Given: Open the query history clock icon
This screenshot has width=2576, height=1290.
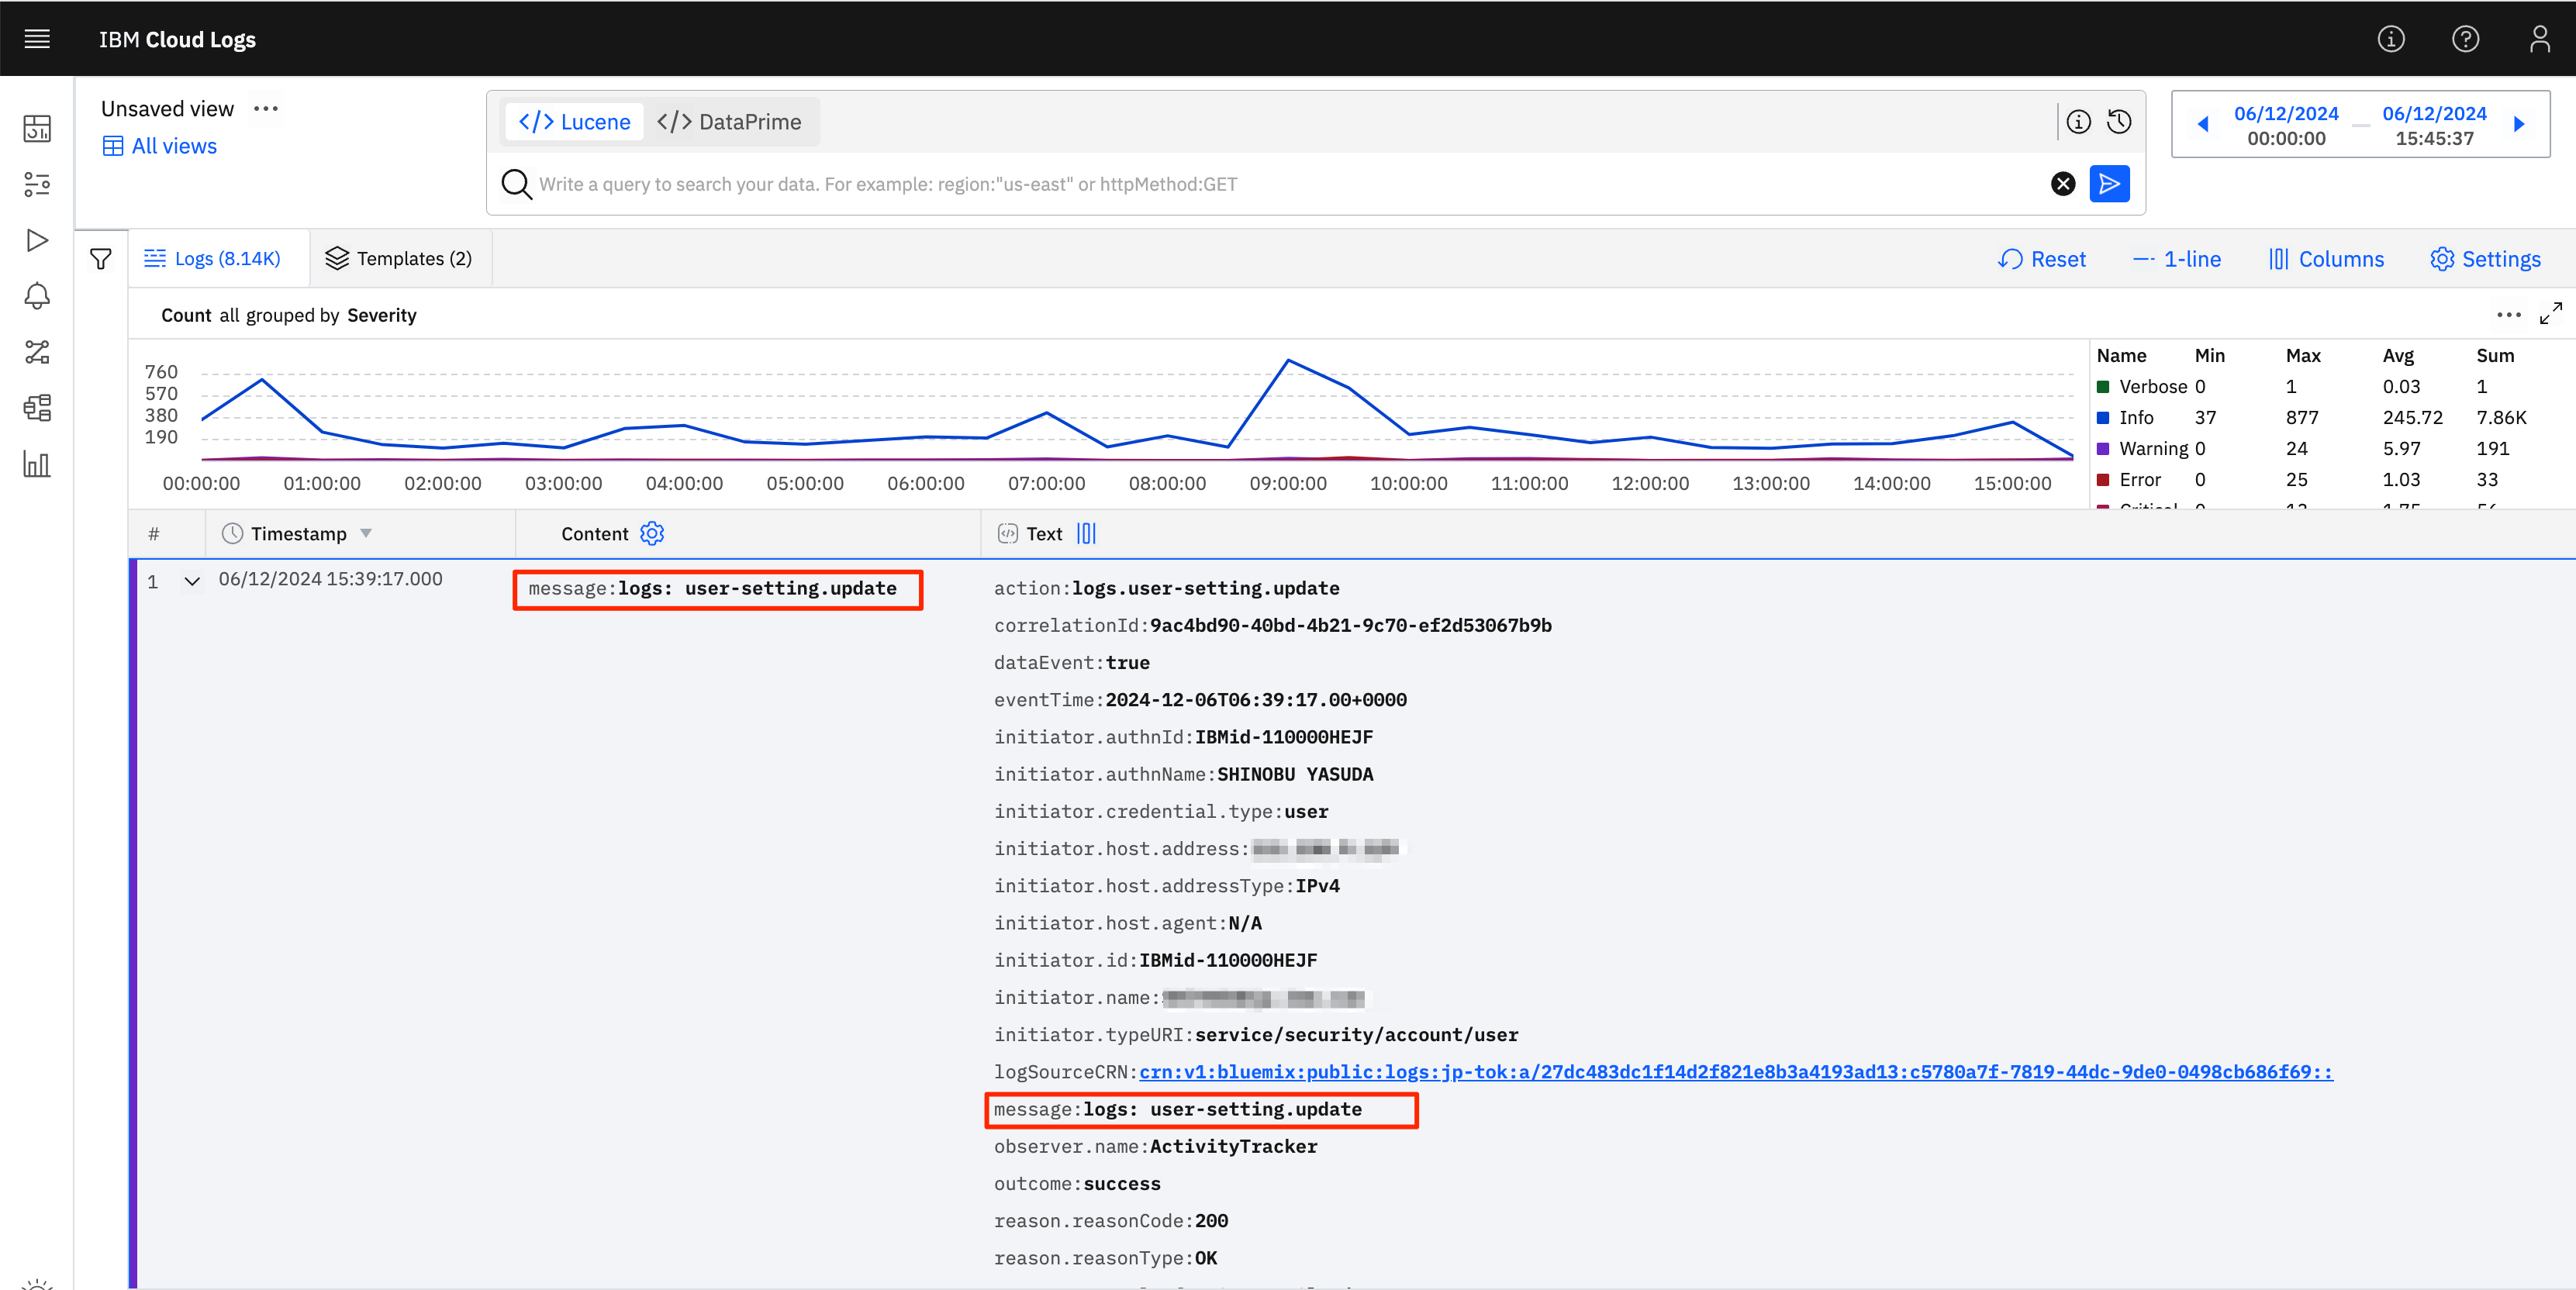Looking at the screenshot, I should tap(2119, 122).
